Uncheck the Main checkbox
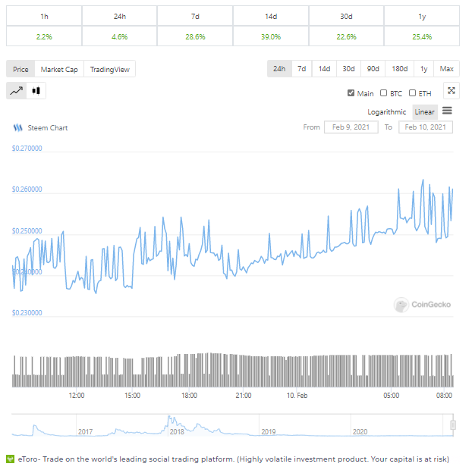This screenshot has height=473, width=472. pyautogui.click(x=351, y=93)
